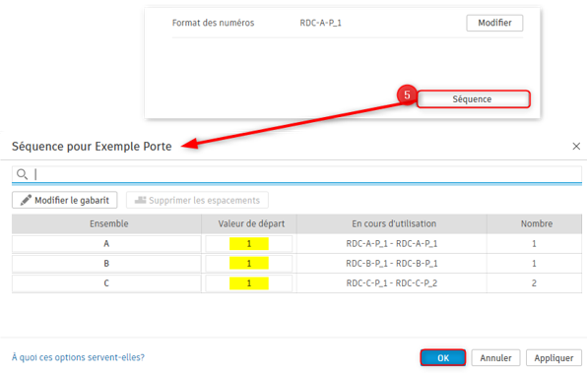Close the Séquence pour Exemple Porte dialog

576,147
